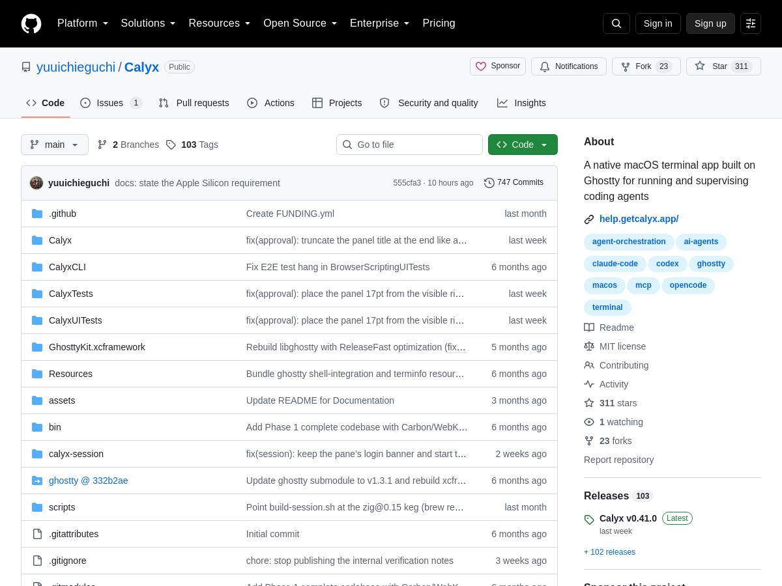Expand the green Code dropdown button

[523, 145]
